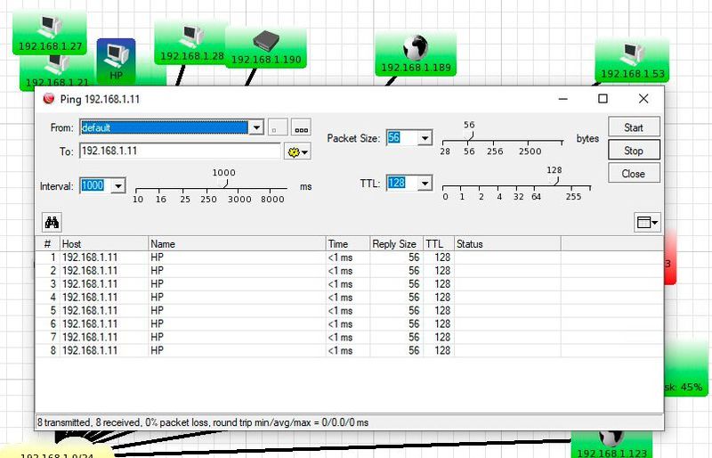Minimize the Ping window

[x=563, y=99]
